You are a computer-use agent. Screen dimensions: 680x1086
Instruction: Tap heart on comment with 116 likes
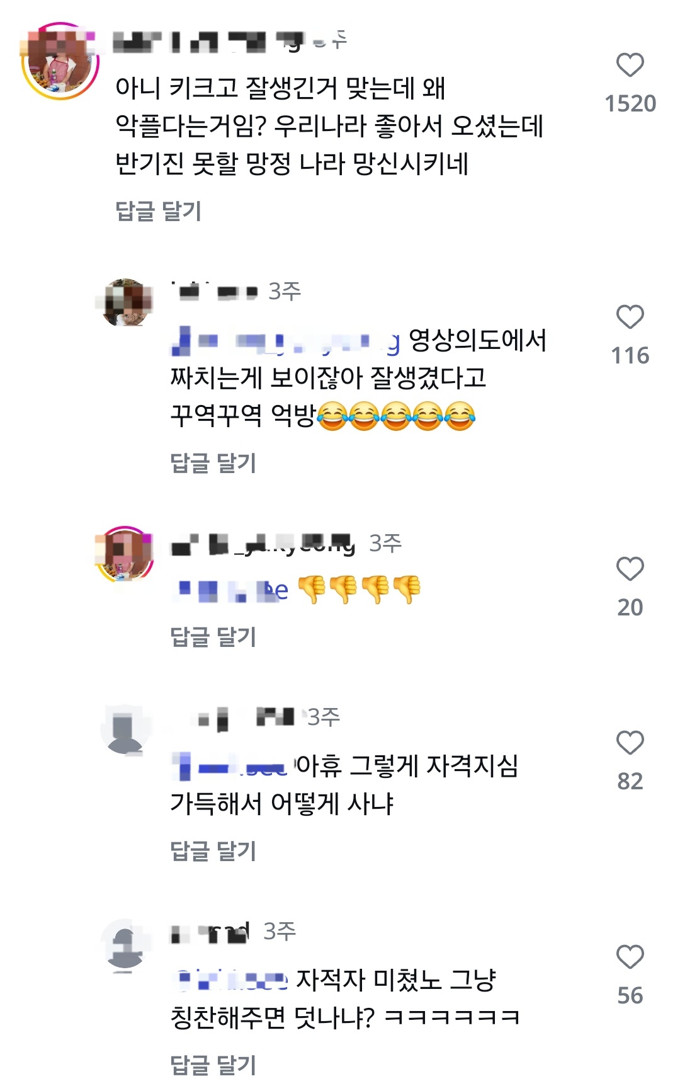[x=630, y=317]
